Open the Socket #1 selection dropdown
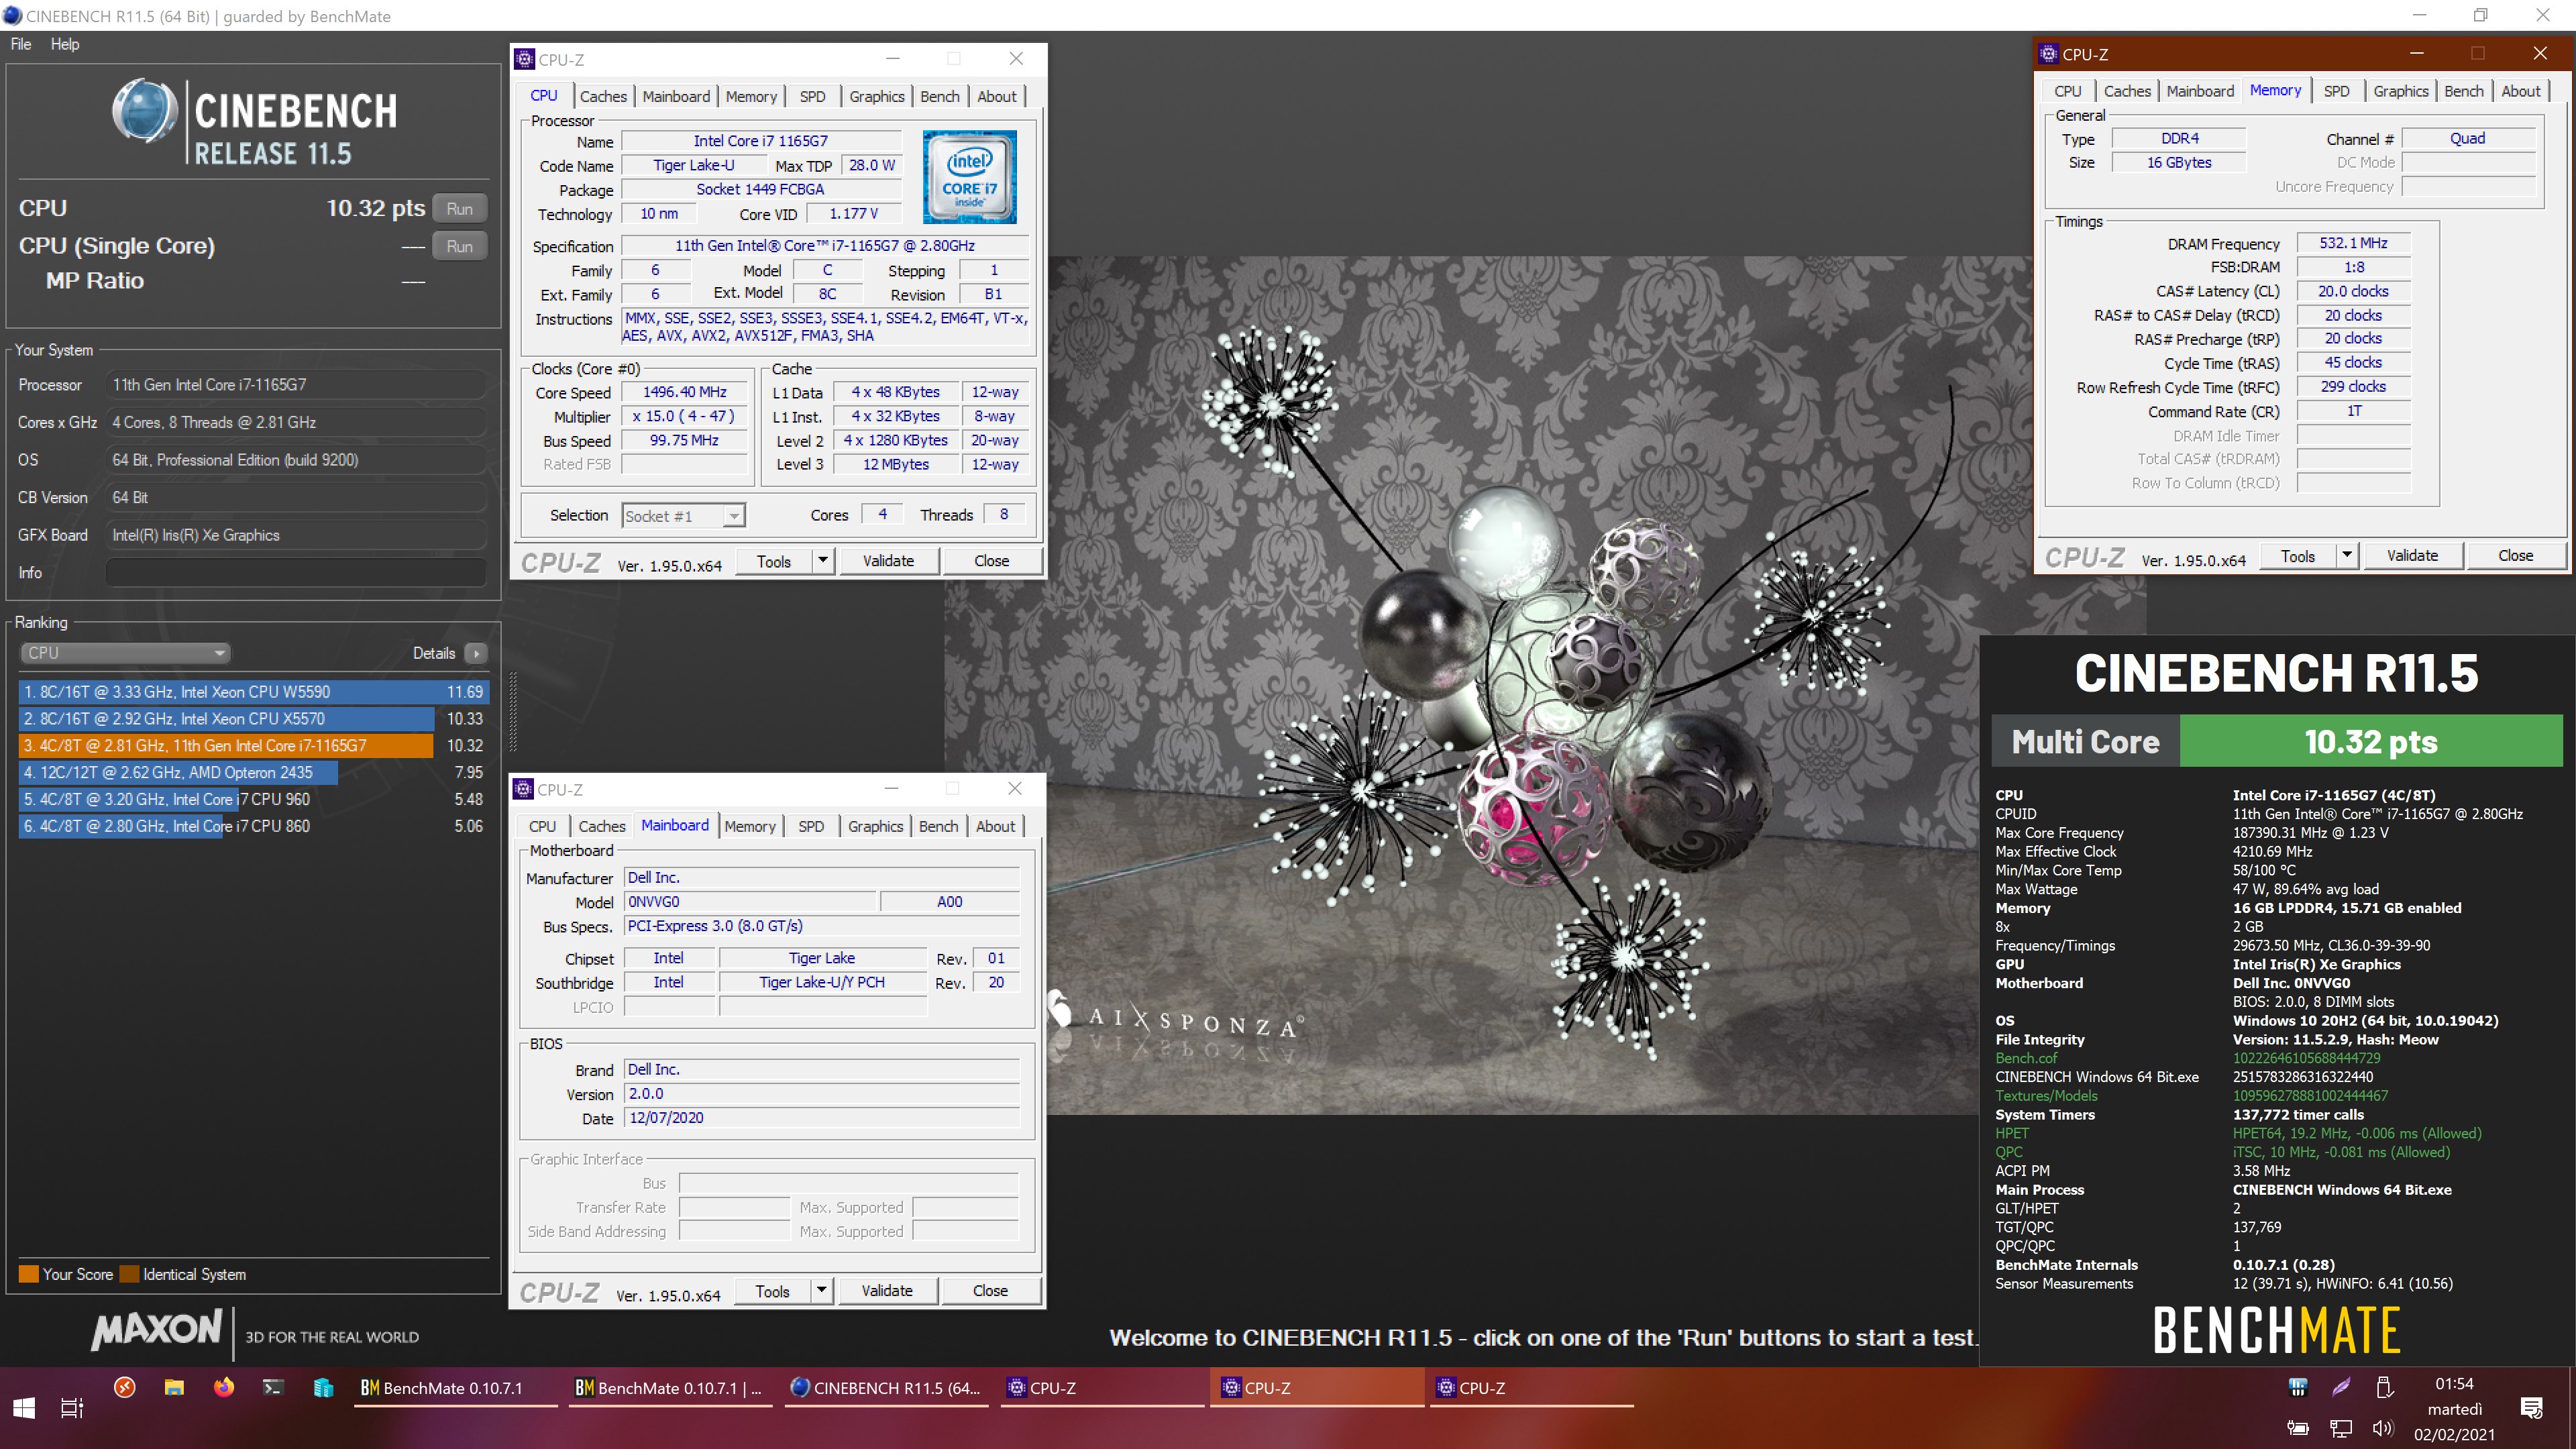The height and width of the screenshot is (1449, 2576). click(684, 516)
